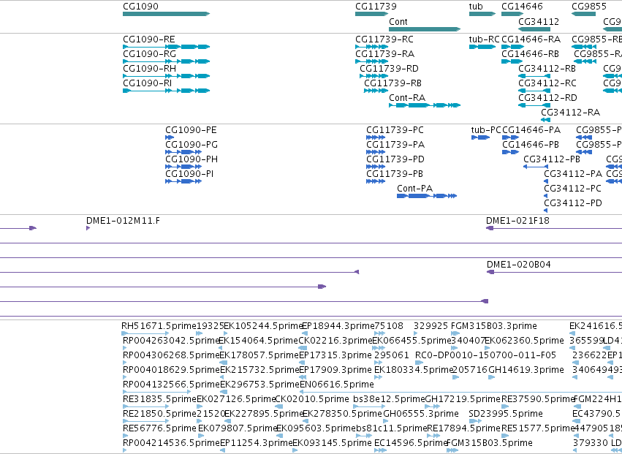Click protein CG34112-PB label
This screenshot has height=454, width=622.
point(552,159)
